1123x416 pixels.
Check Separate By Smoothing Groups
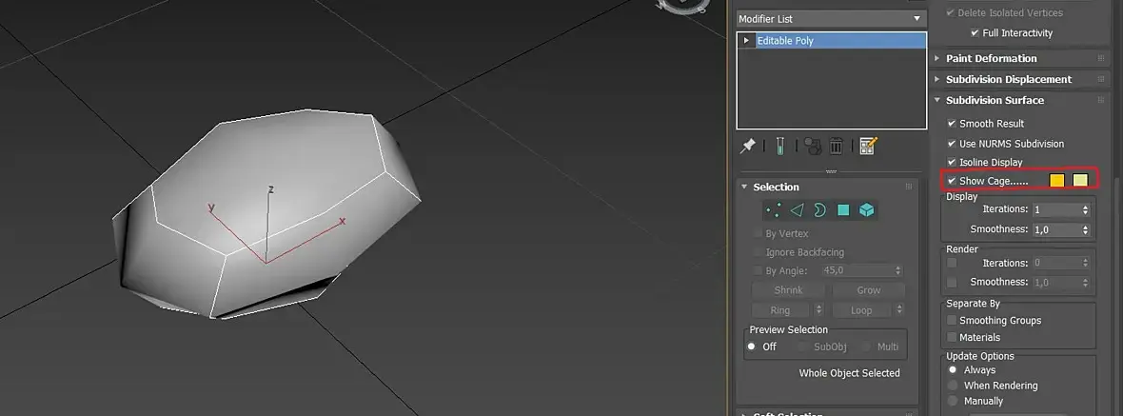(x=952, y=320)
